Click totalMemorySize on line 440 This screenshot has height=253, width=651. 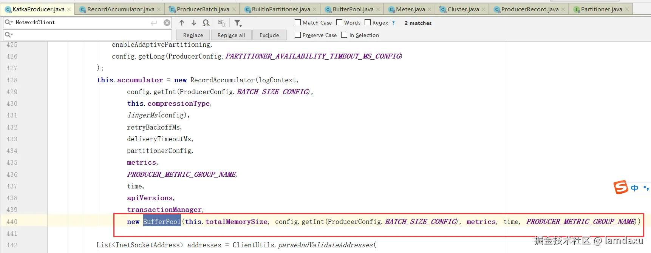(x=237, y=222)
